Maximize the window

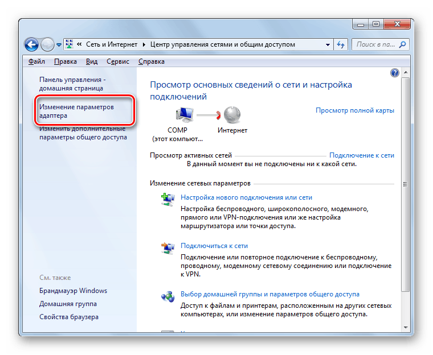tap(376, 24)
